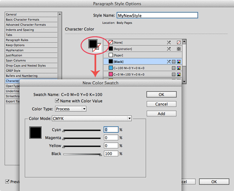The image size is (234, 191).
Task: Click swatch list scroll down arrow
Action: click(184, 82)
